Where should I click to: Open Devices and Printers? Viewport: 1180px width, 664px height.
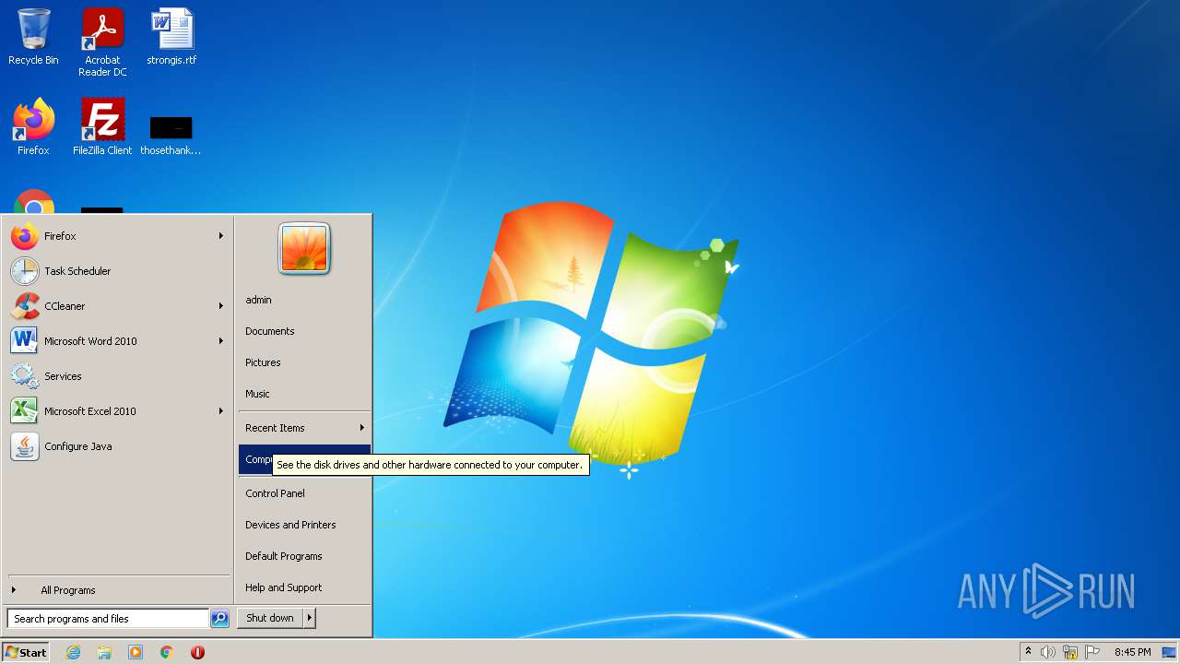304,525
